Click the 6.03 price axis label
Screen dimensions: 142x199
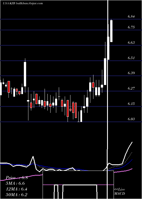(x=131, y=119)
